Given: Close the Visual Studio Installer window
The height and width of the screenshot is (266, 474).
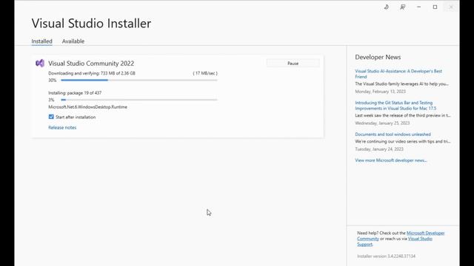Looking at the screenshot, I should [451, 7].
